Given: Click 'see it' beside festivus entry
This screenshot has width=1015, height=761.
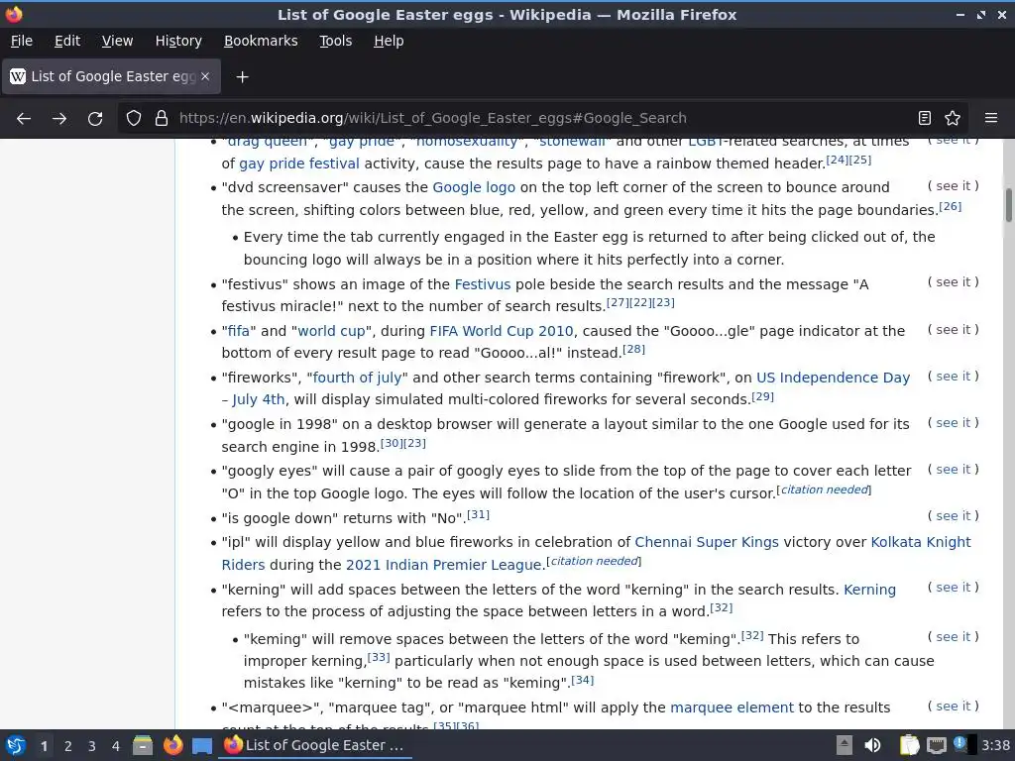Looking at the screenshot, I should pos(953,282).
